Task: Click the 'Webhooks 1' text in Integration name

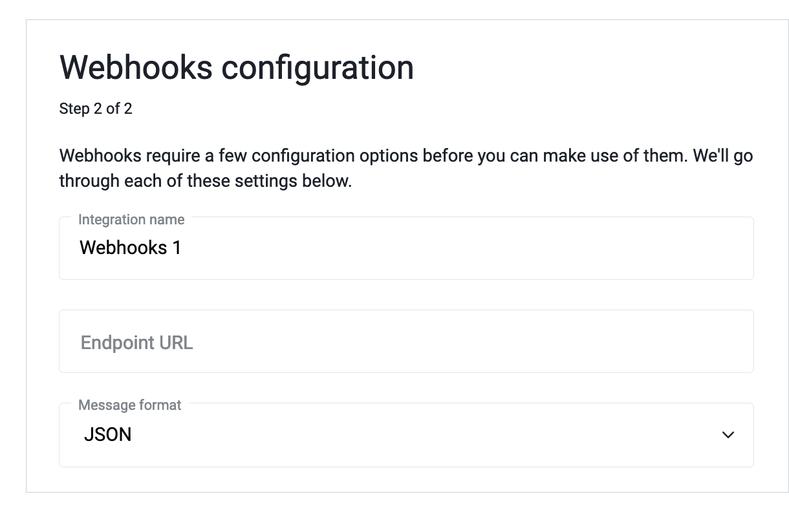Action: coord(130,248)
